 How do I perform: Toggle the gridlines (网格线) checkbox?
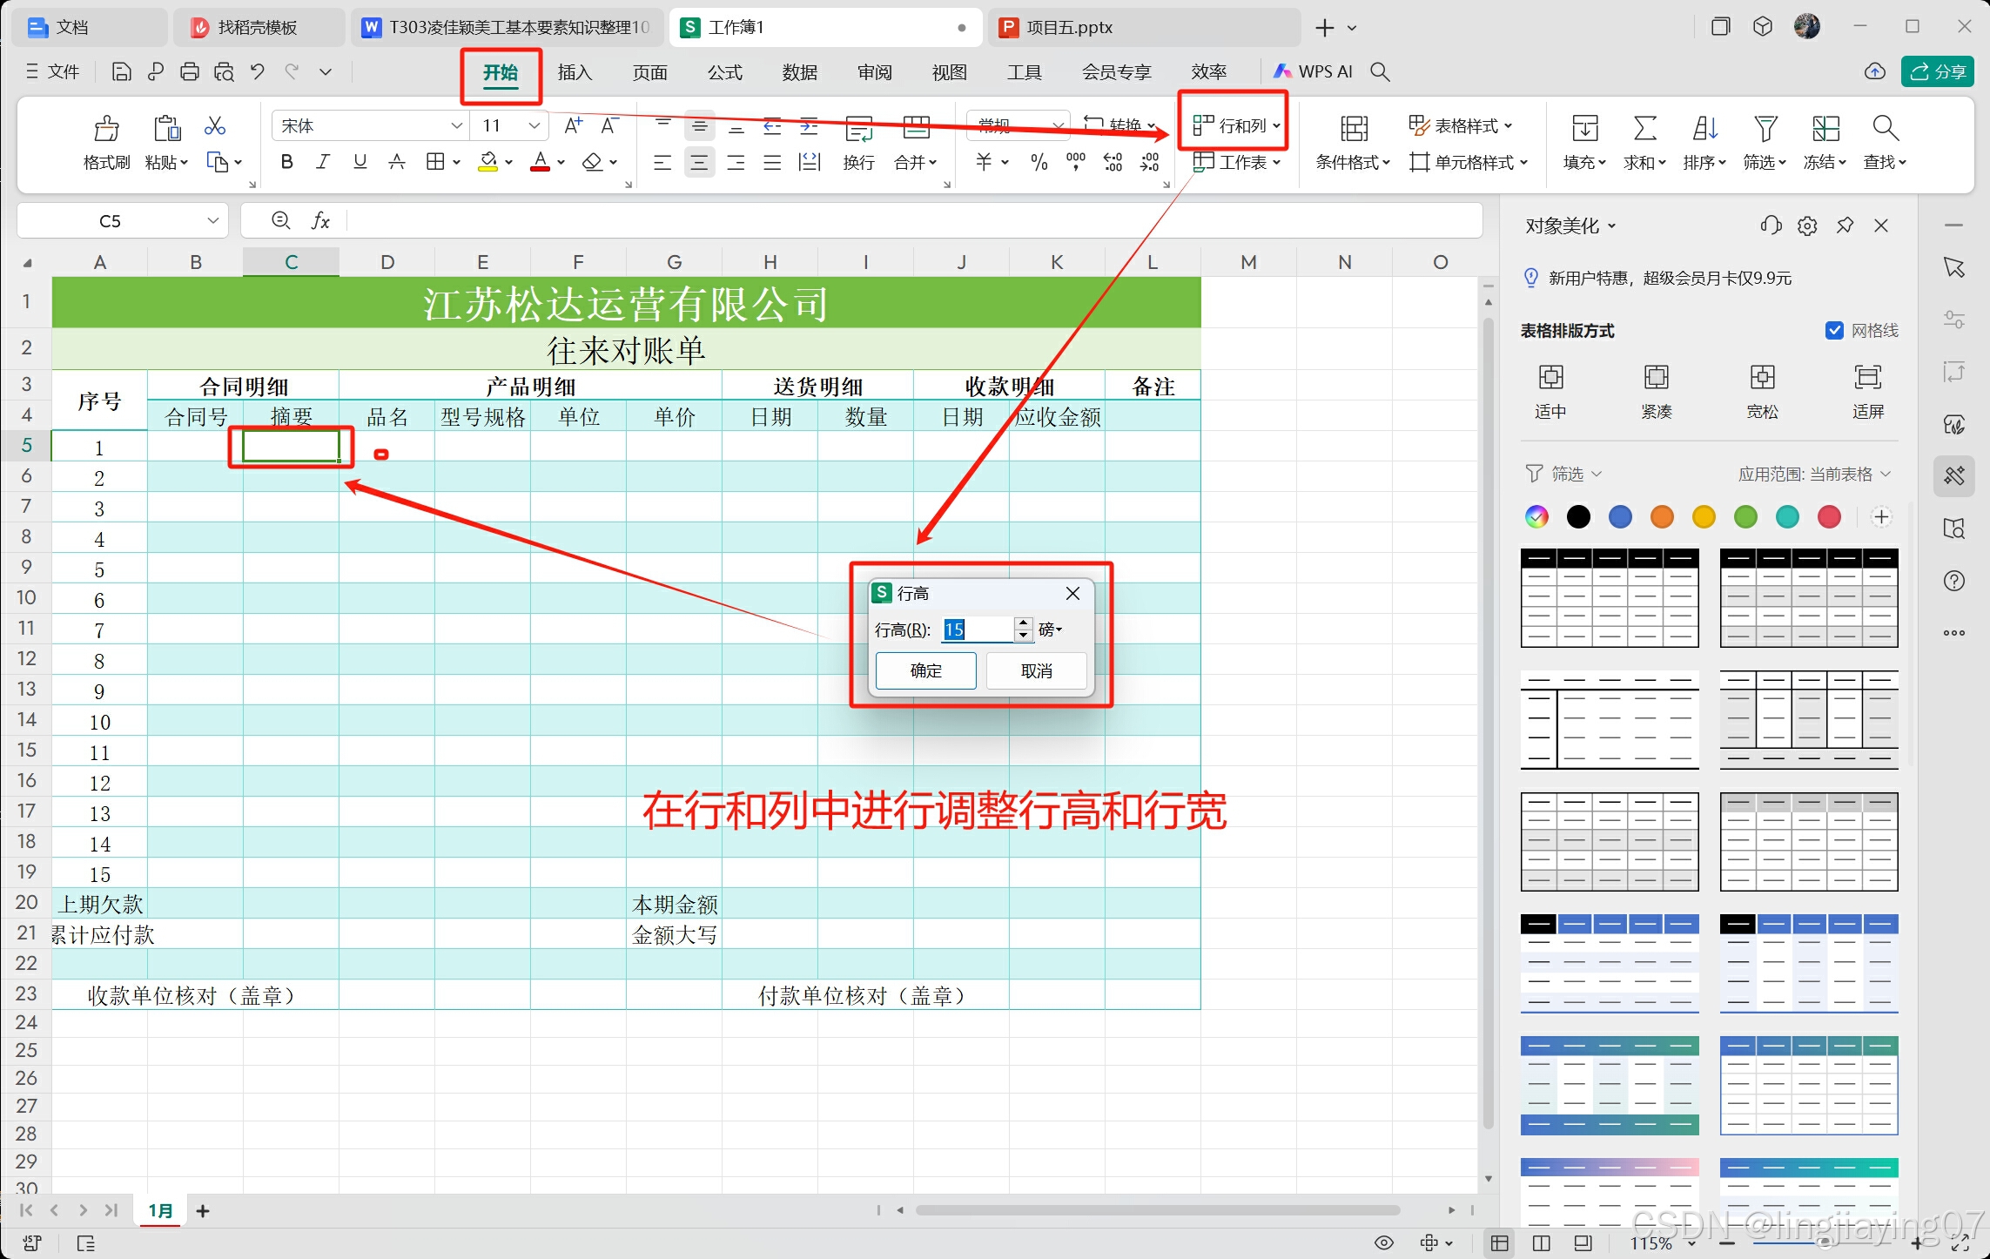click(1834, 331)
